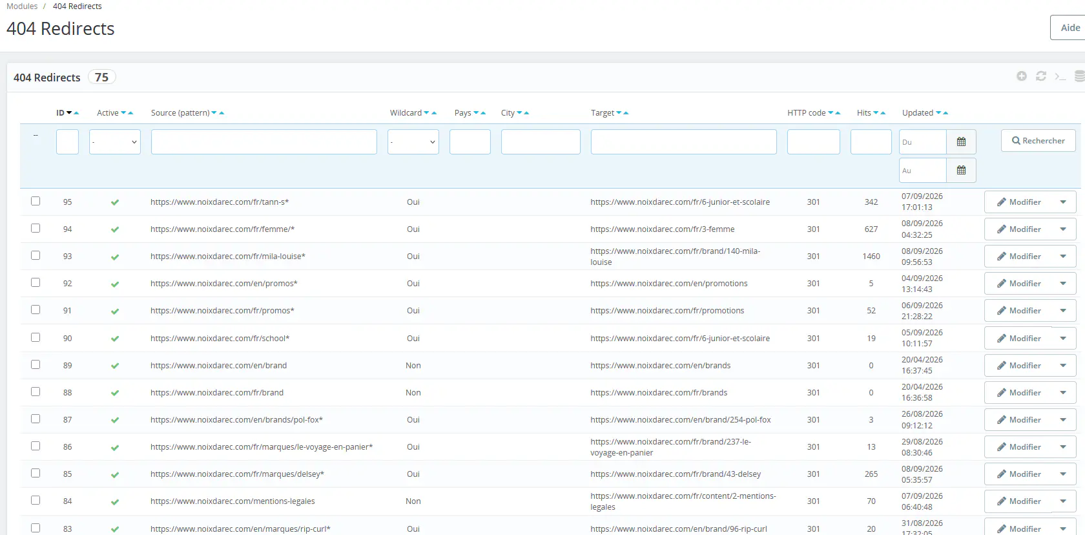The width and height of the screenshot is (1085, 535).
Task: Select the checkbox for redirect 88
Action: [x=36, y=392]
